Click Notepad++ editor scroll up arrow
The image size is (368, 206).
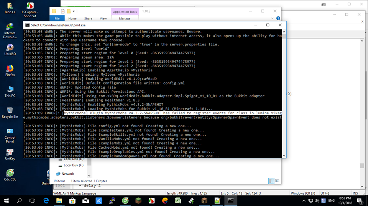[362, 41]
